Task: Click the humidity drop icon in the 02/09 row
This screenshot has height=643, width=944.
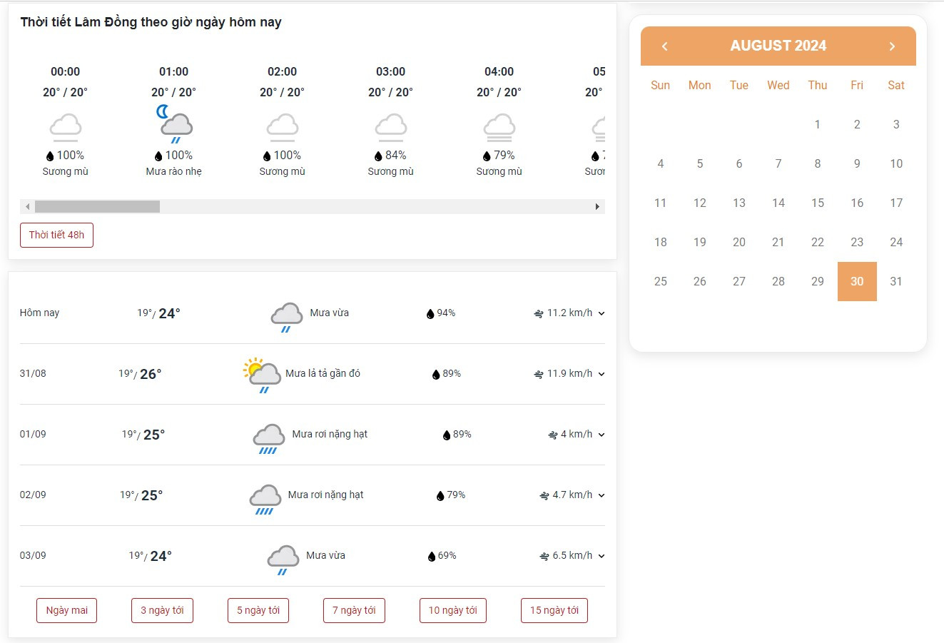Action: [x=440, y=496]
